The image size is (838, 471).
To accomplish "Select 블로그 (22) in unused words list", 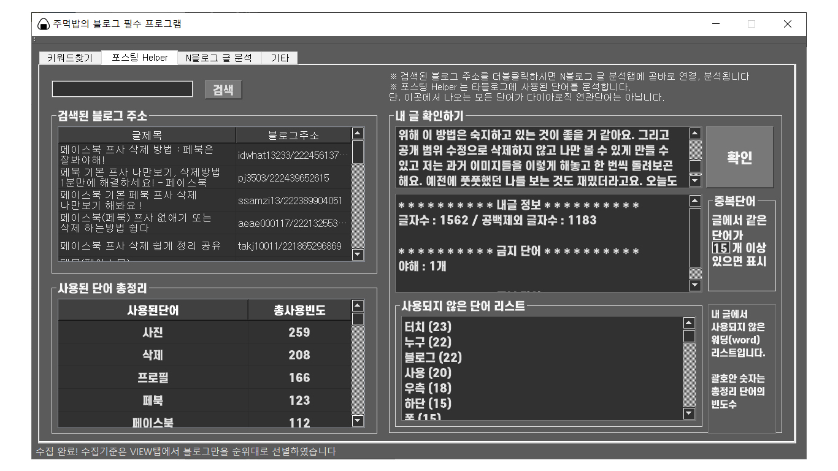I will tap(433, 358).
